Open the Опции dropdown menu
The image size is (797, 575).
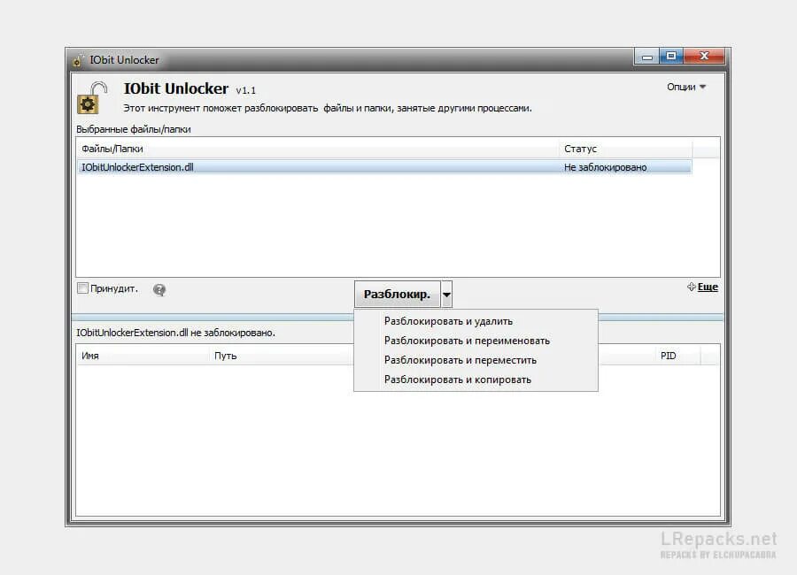coord(686,87)
